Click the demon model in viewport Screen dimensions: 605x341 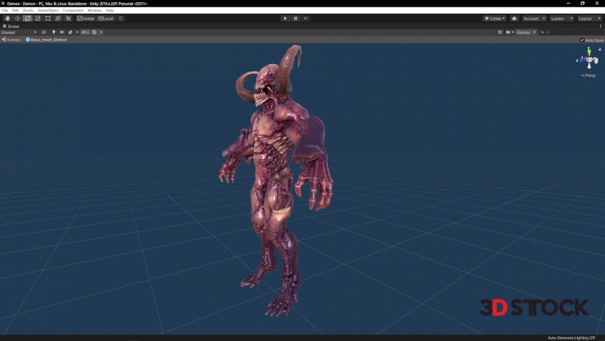click(x=276, y=181)
